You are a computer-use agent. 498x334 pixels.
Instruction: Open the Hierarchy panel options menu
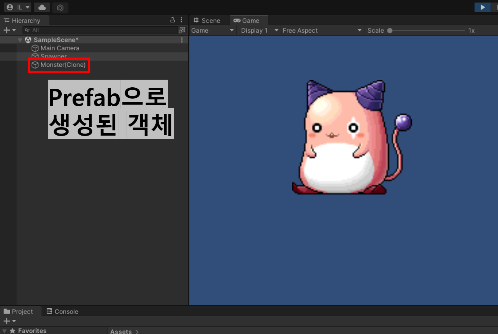pyautogui.click(x=181, y=20)
